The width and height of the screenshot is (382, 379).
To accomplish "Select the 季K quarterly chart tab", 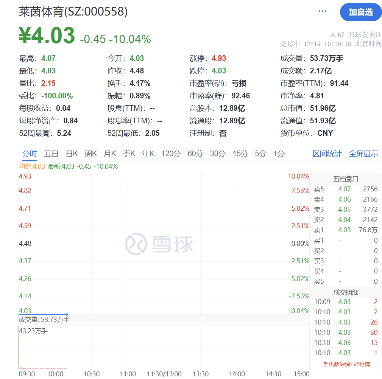I will click(129, 154).
